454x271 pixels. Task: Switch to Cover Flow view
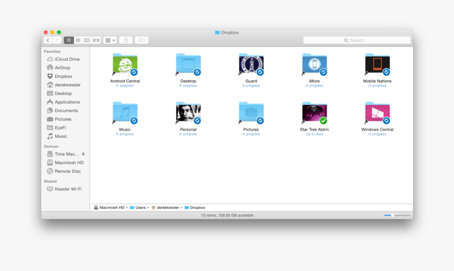click(96, 40)
